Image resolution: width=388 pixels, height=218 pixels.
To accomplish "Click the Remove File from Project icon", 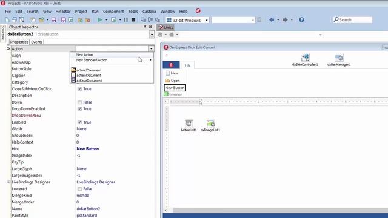I will click(x=87, y=20).
